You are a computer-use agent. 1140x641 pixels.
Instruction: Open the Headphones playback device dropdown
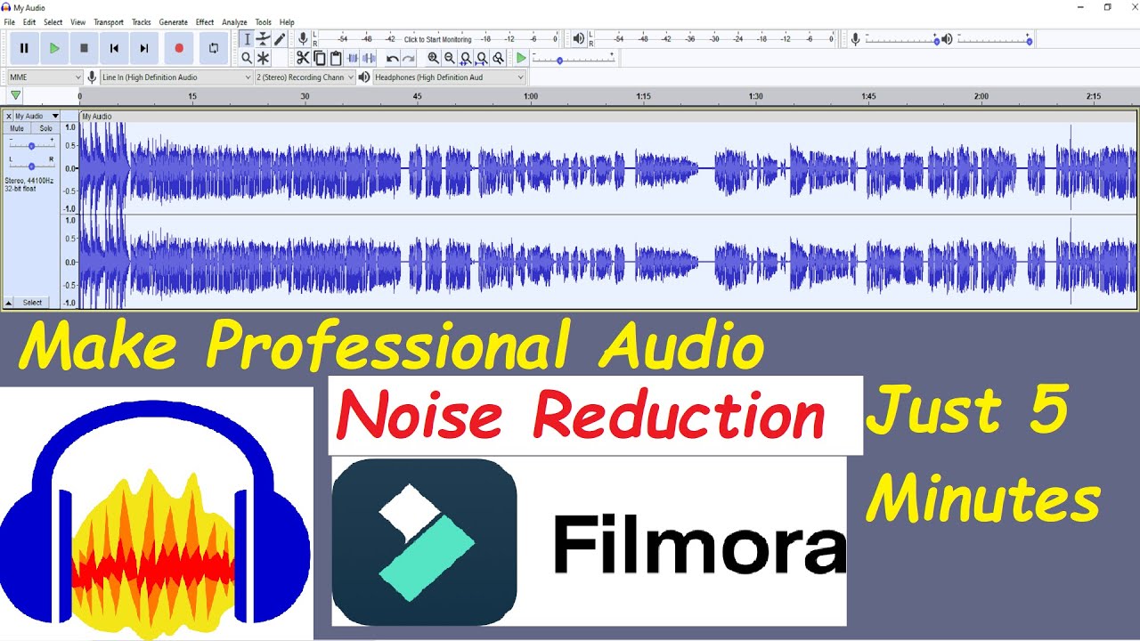(x=450, y=77)
